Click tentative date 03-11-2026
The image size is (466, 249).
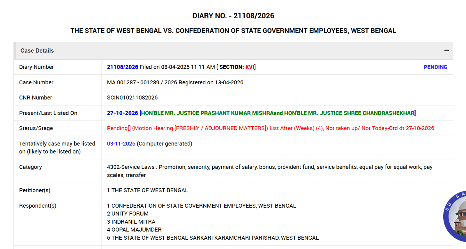click(121, 144)
